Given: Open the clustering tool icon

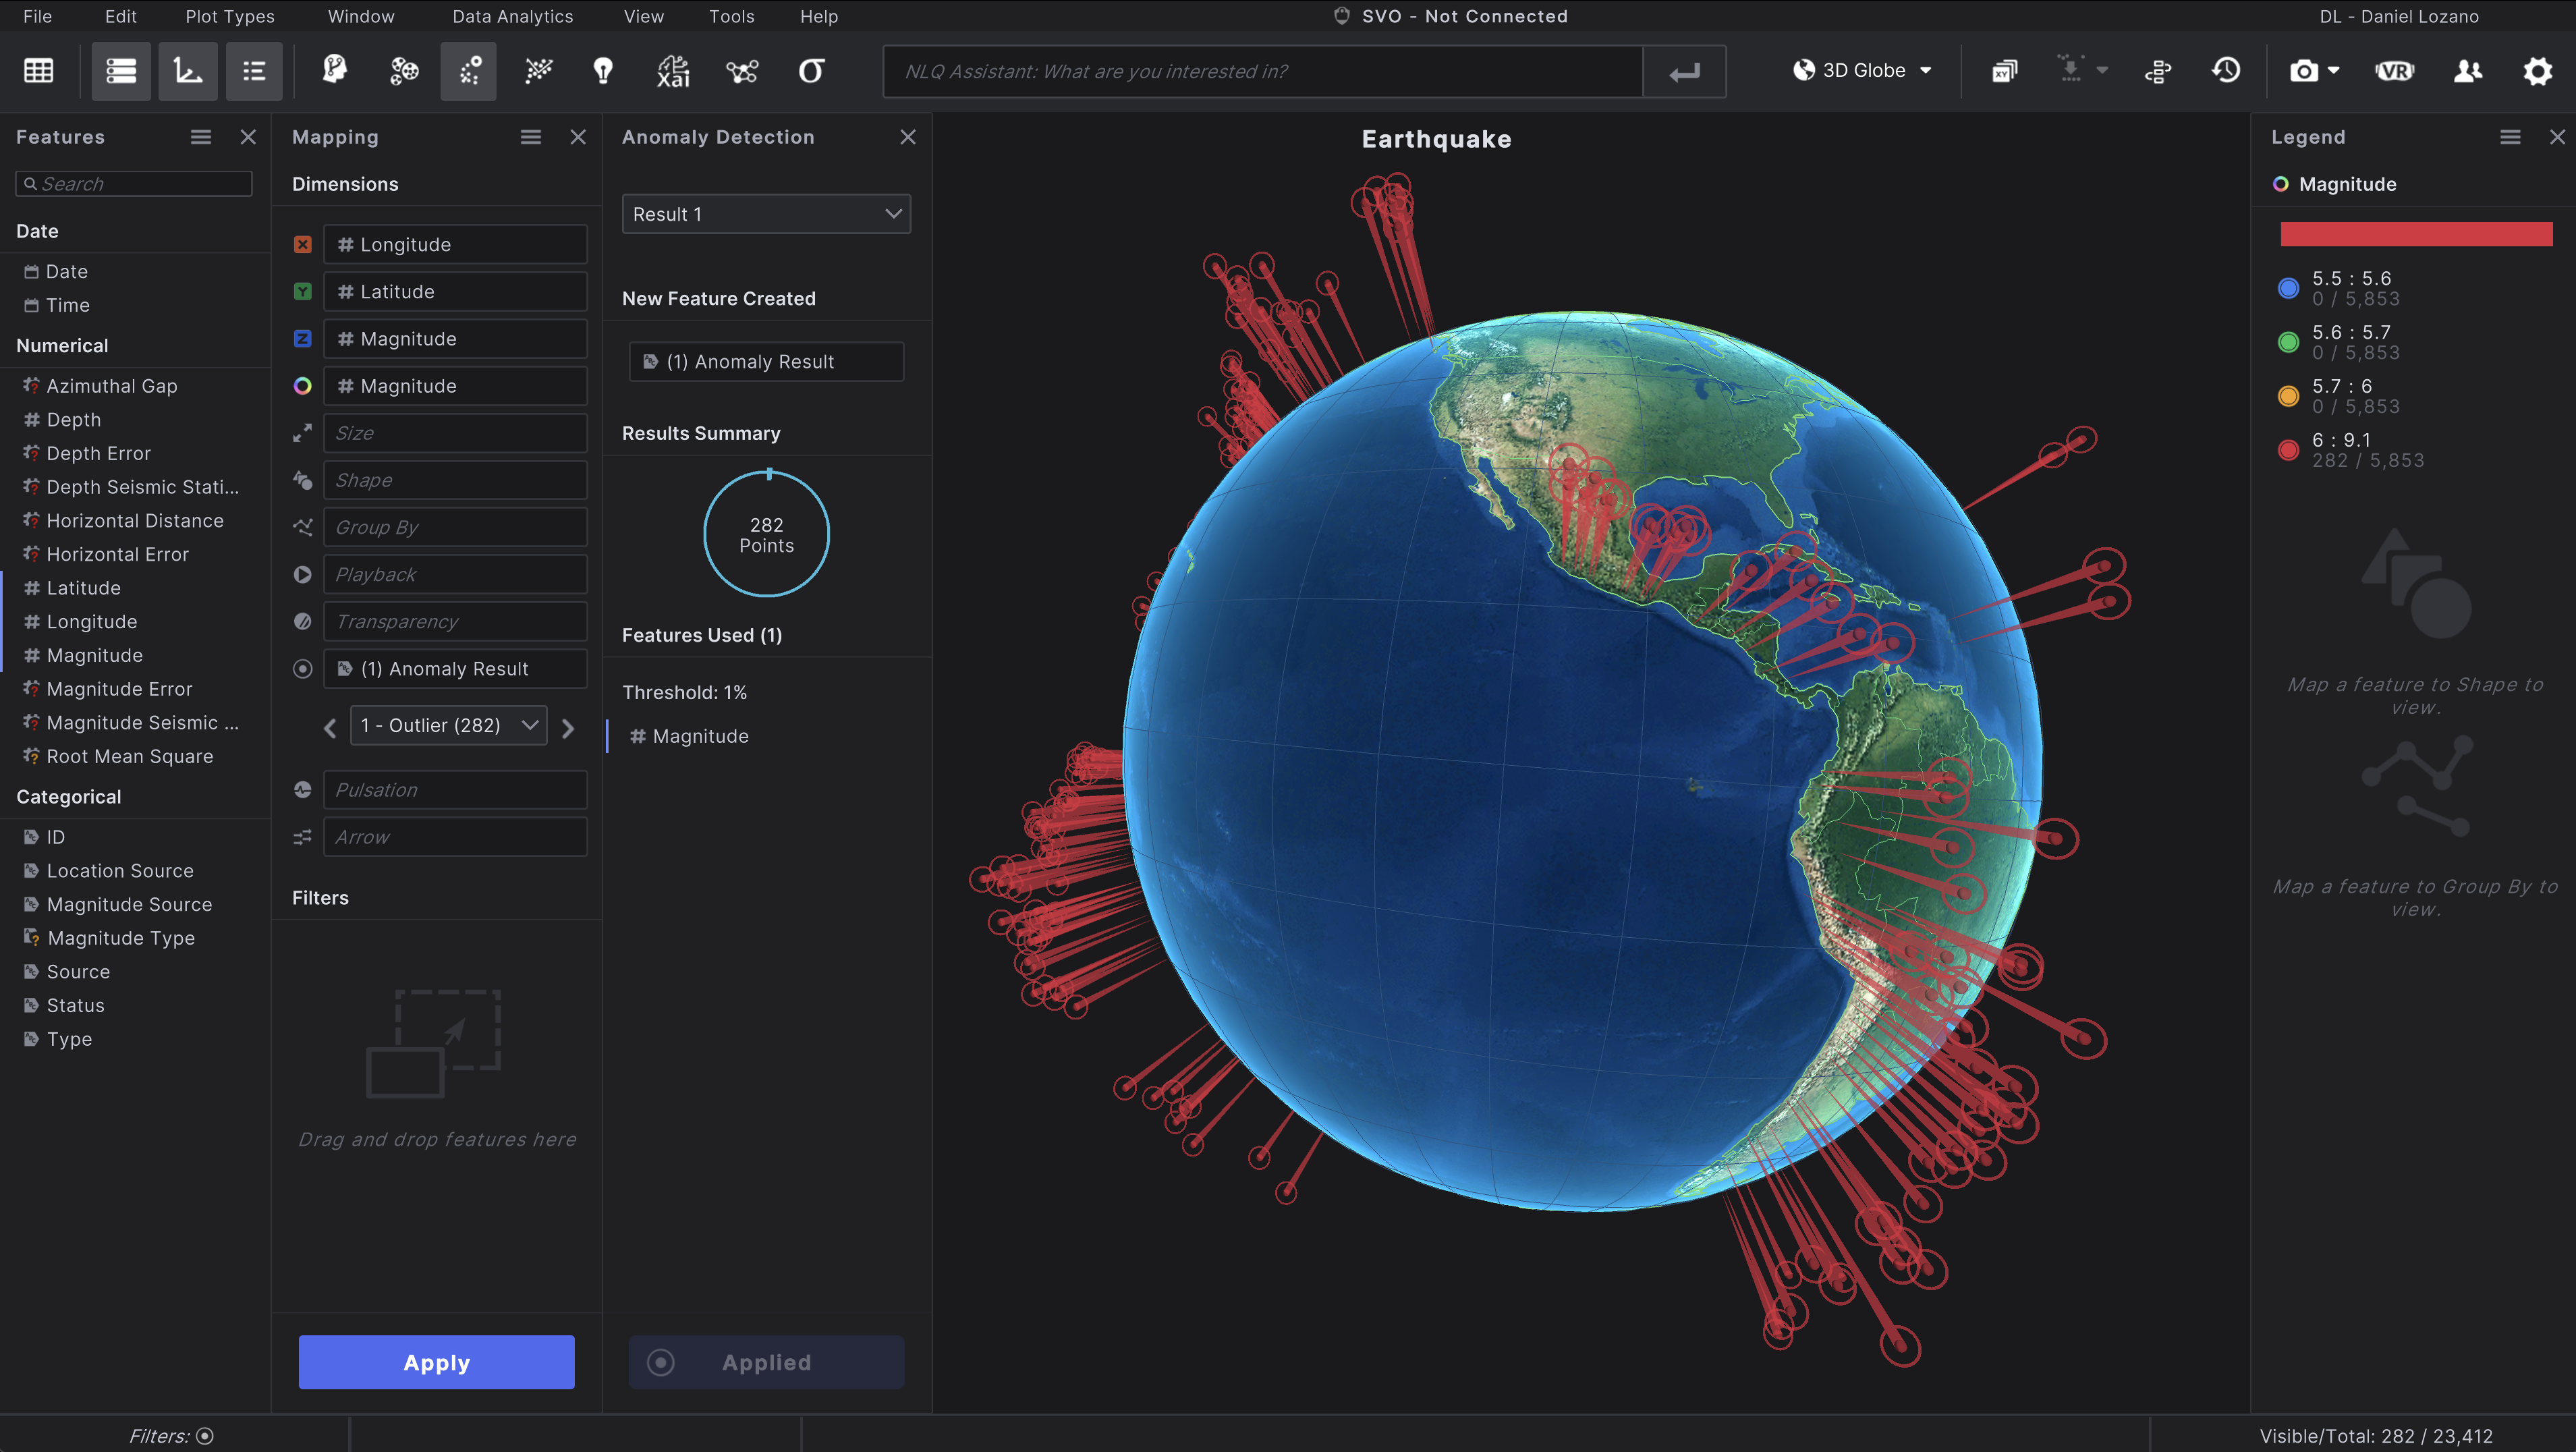Looking at the screenshot, I should (x=404, y=71).
